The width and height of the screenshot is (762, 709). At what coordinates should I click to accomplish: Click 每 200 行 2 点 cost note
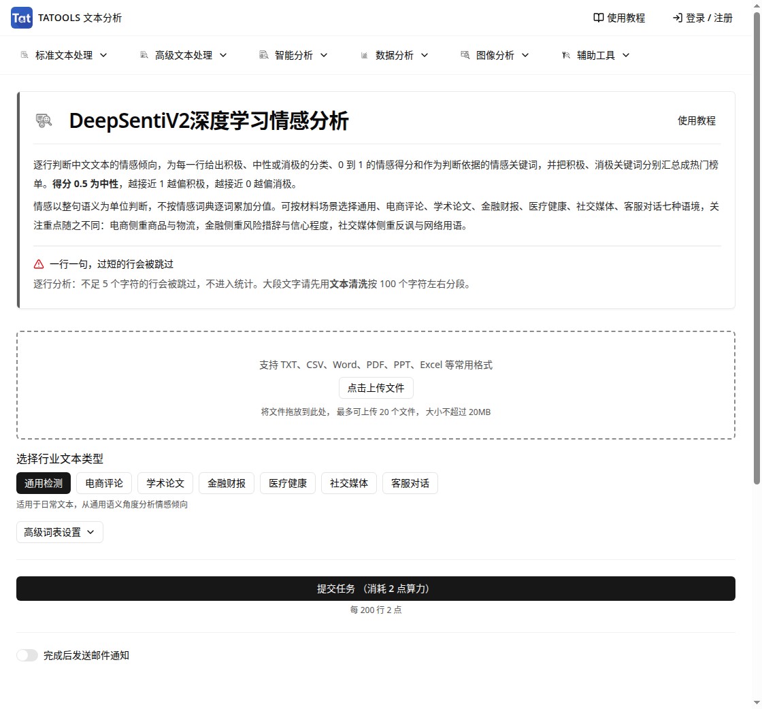tap(376, 610)
